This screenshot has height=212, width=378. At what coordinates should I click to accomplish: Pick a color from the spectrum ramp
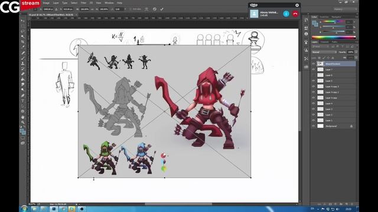pos(334,37)
